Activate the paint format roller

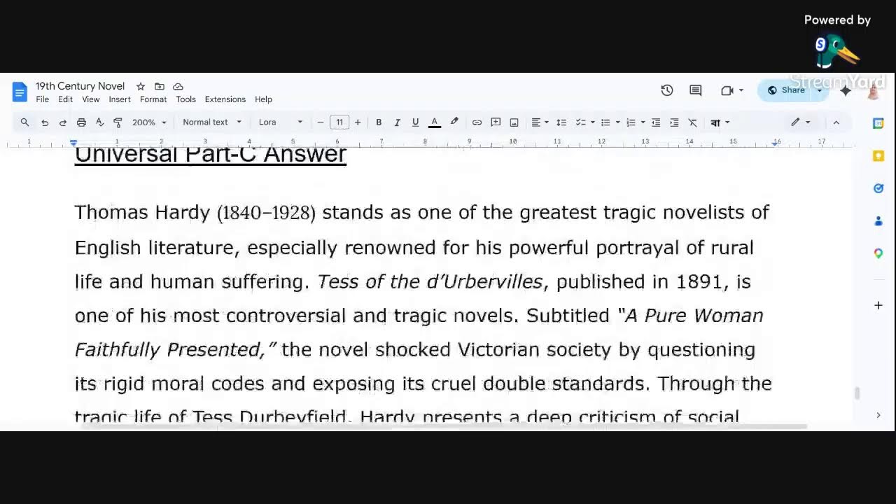tap(118, 122)
